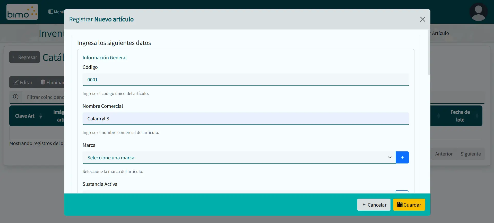Click the Guardar button
The height and width of the screenshot is (223, 494).
click(409, 205)
